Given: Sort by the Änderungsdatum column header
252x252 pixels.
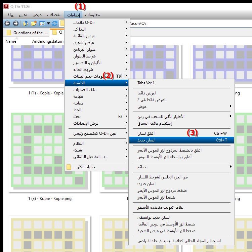Looking at the screenshot, I should click(x=47, y=41).
